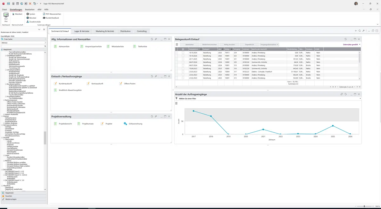Image resolution: width=381 pixels, height=209 pixels.
Task: Open the System settings gear
Action: pyautogui.click(x=31, y=14)
